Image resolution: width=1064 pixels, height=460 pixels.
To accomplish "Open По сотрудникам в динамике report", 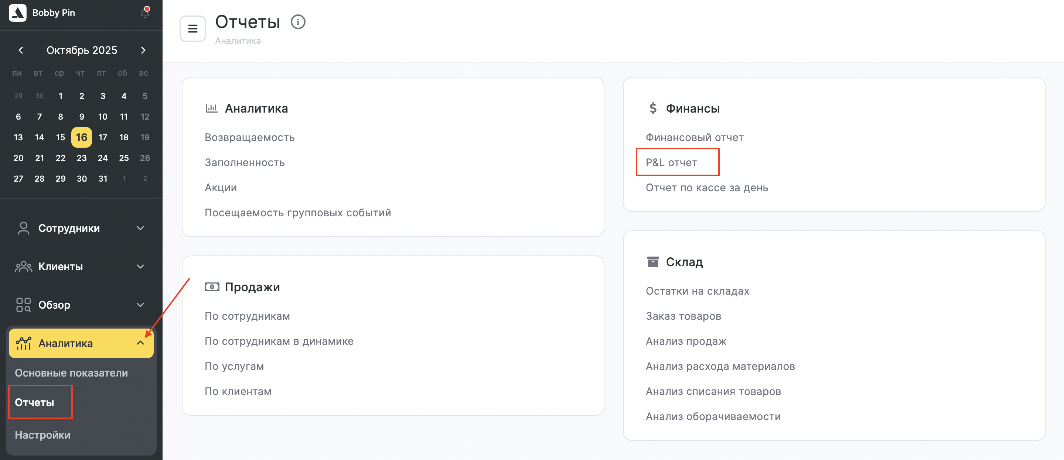I will click(279, 341).
